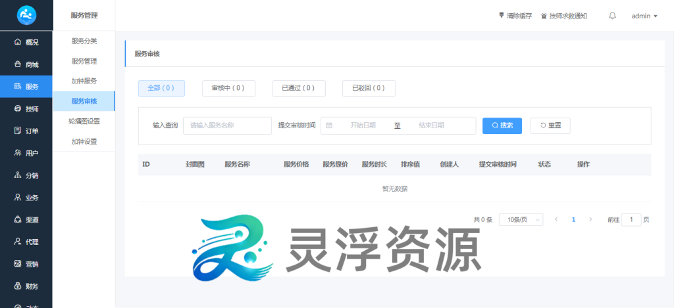674x308 pixels.
Task: Open the 财务 finance icon
Action: coord(18,286)
